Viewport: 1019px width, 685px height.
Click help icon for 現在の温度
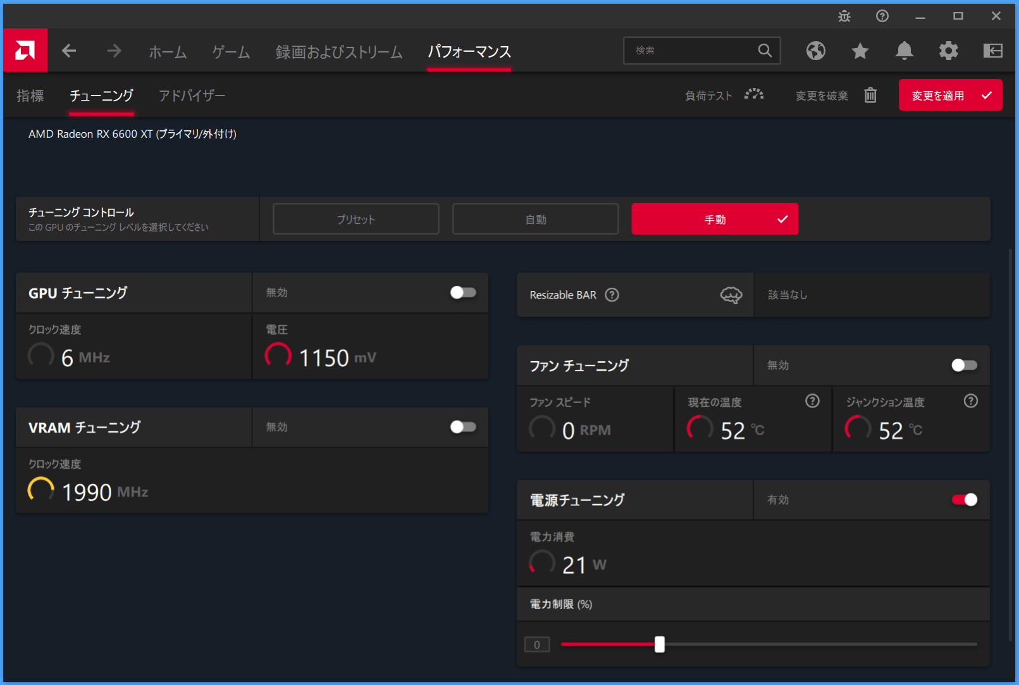click(812, 401)
